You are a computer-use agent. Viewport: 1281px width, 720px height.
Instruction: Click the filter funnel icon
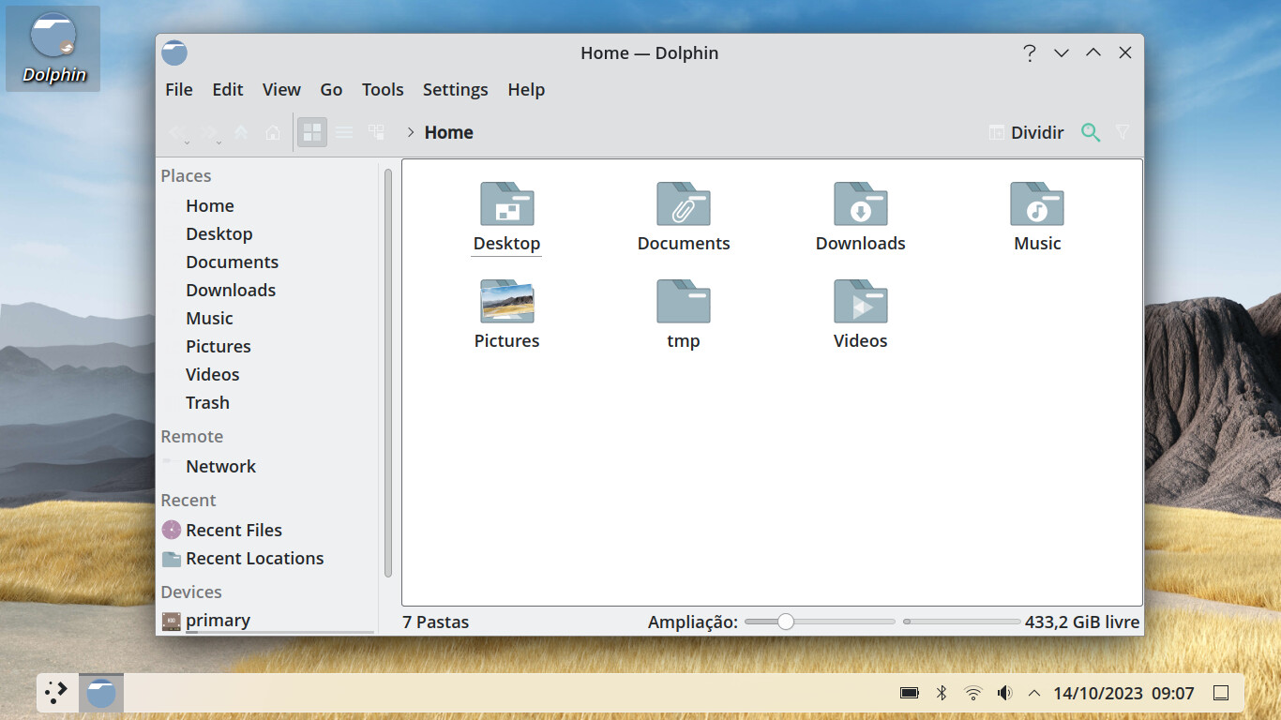(x=1123, y=132)
